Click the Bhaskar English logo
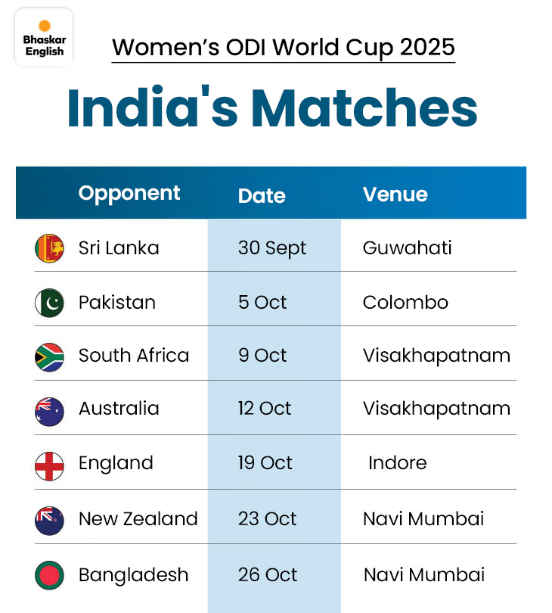 (x=45, y=39)
